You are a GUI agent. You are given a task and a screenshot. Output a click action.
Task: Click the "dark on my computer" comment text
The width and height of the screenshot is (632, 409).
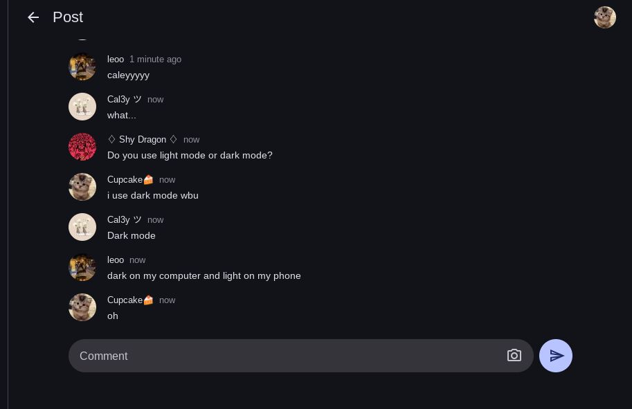click(204, 275)
